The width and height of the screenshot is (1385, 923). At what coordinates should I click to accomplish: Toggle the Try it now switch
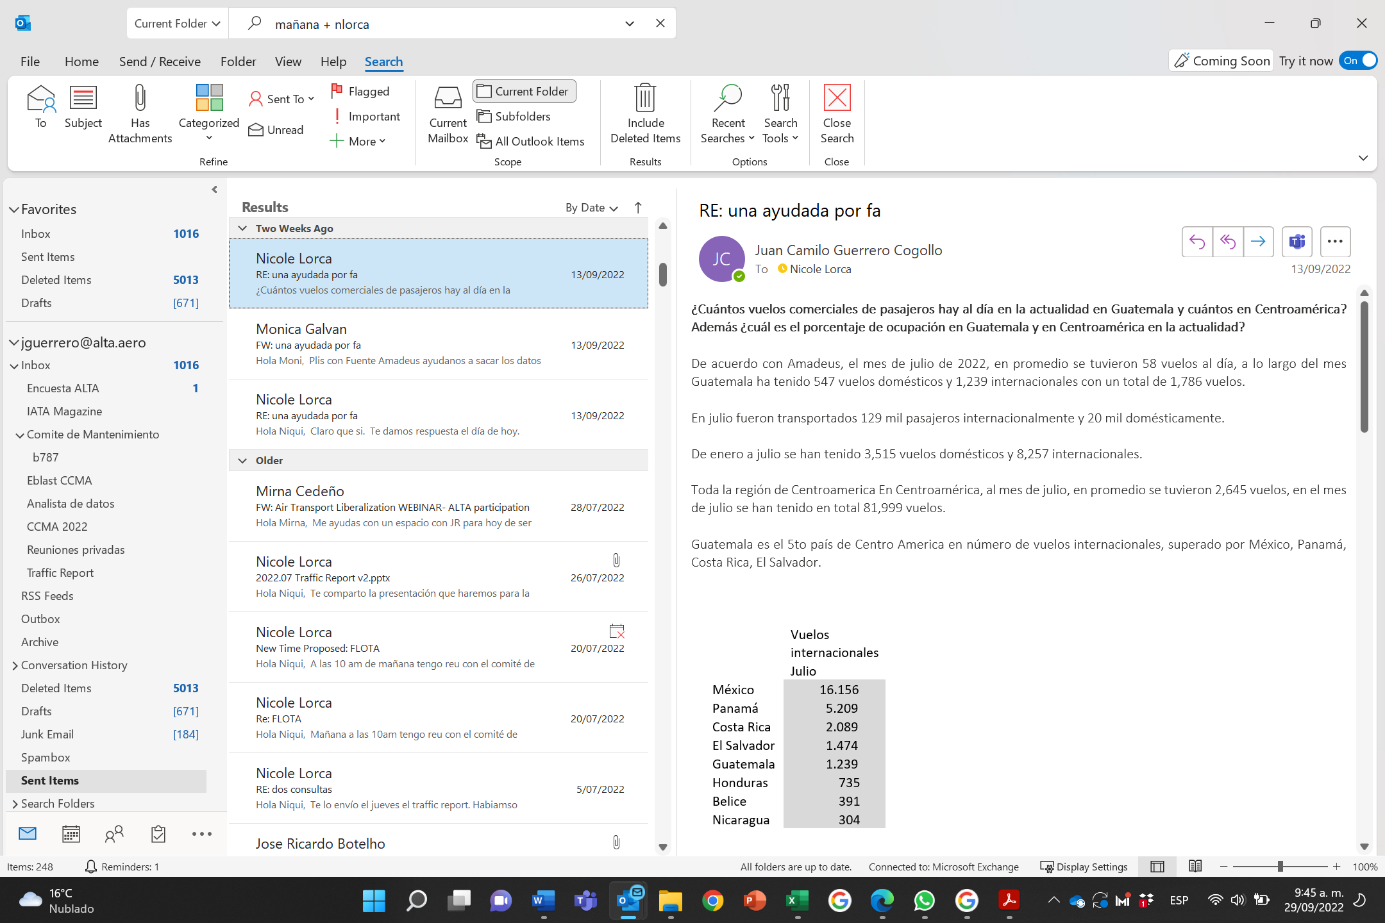point(1357,60)
